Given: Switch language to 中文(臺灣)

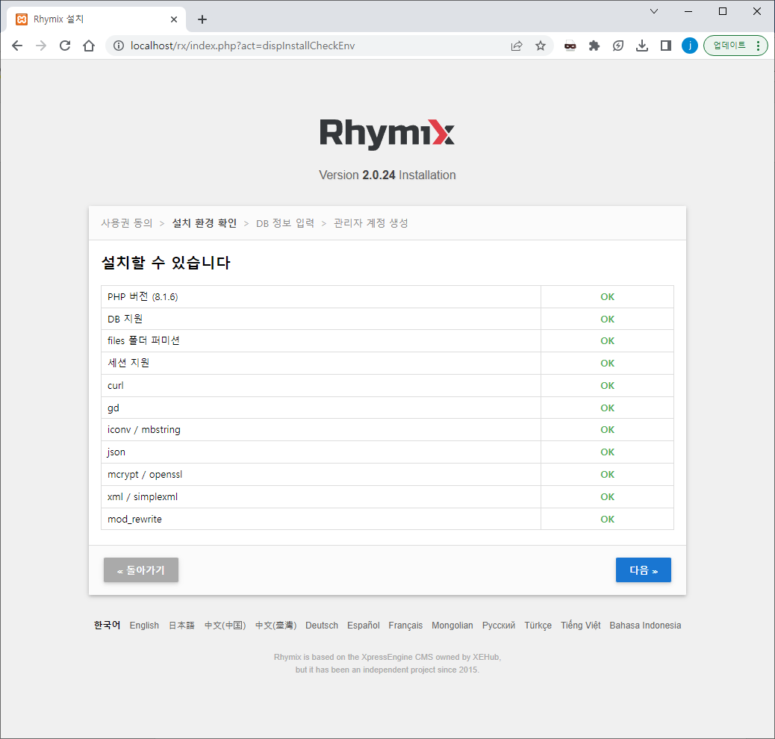Looking at the screenshot, I should (276, 626).
